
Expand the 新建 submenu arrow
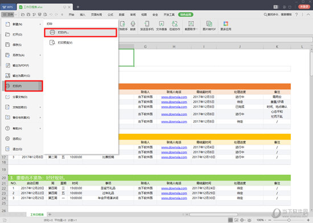pos(40,24)
